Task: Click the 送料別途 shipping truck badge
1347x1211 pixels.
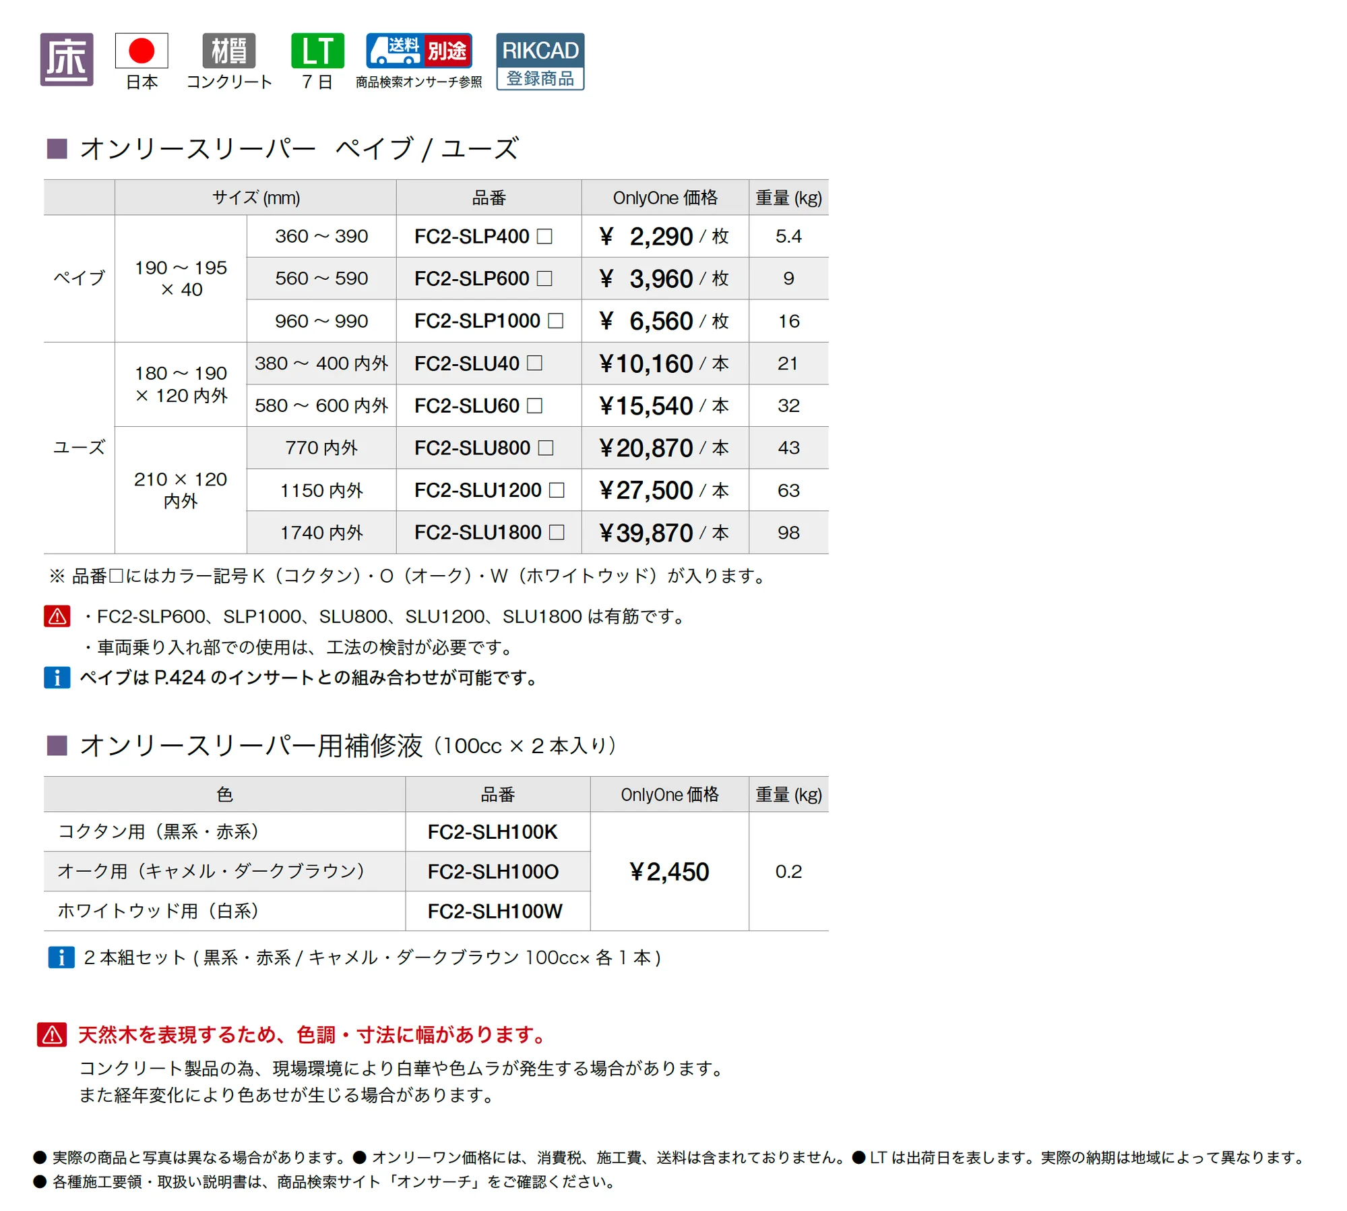Action: point(419,51)
